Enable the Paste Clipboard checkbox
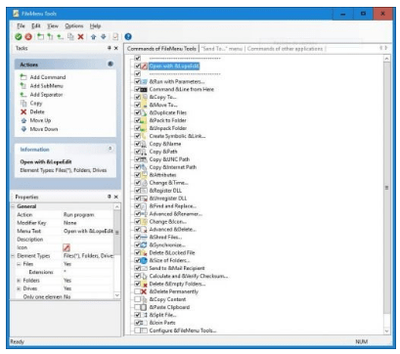 coord(137,307)
